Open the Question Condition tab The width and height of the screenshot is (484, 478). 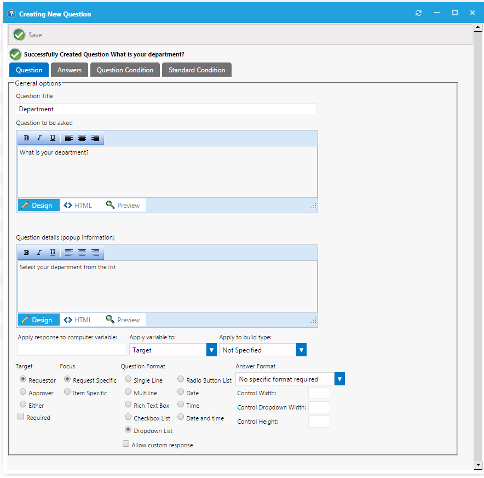click(125, 70)
